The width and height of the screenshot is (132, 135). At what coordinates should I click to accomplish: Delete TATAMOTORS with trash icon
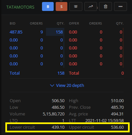[105, 7]
